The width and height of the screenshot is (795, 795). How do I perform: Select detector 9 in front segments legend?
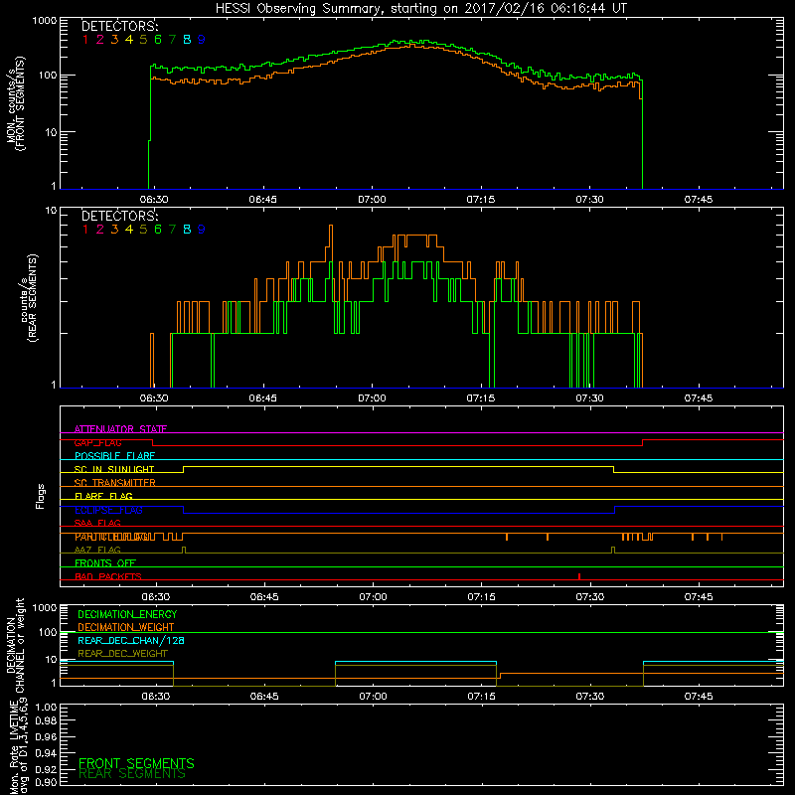pyautogui.click(x=202, y=40)
